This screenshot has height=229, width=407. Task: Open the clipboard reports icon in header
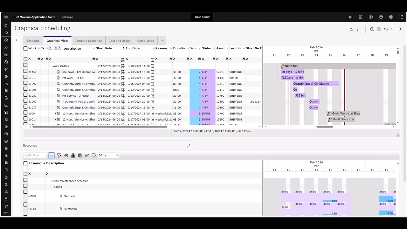(x=361, y=17)
